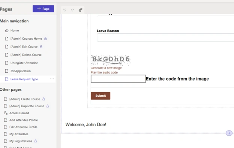Click the redo arrow icon

click(72, 10)
